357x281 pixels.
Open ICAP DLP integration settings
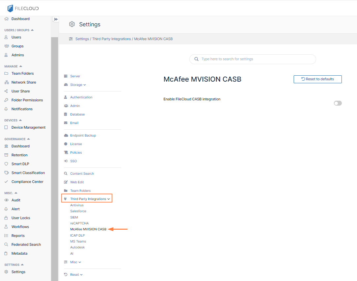pyautogui.click(x=77, y=236)
